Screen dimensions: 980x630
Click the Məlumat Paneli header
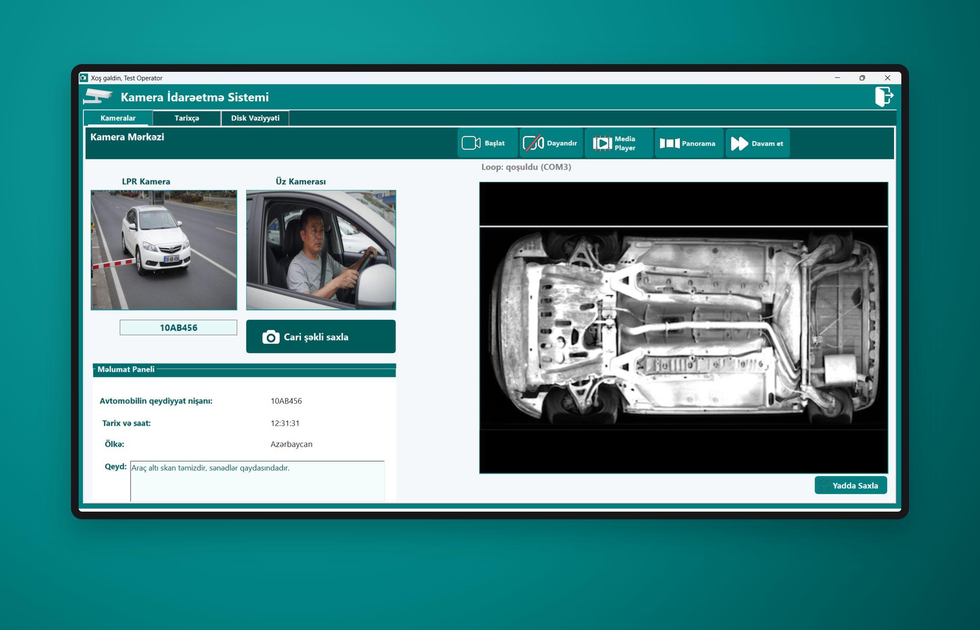(245, 370)
